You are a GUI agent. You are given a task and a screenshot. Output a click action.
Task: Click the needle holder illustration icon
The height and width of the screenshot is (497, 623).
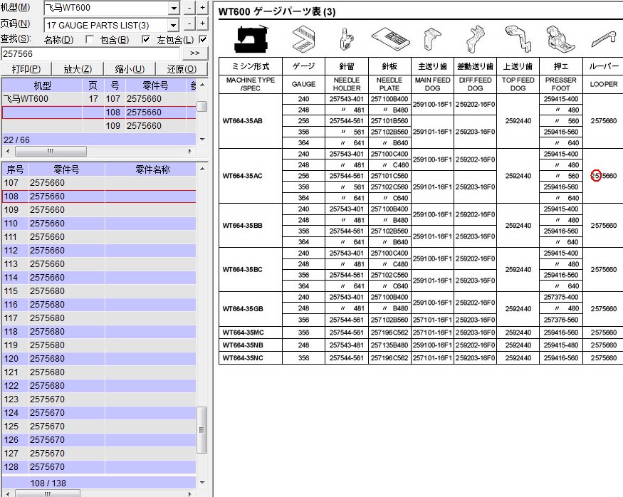(x=345, y=39)
